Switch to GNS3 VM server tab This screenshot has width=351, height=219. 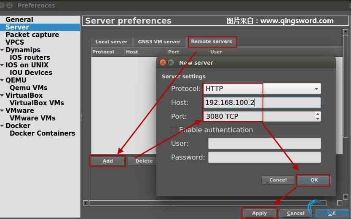click(159, 42)
